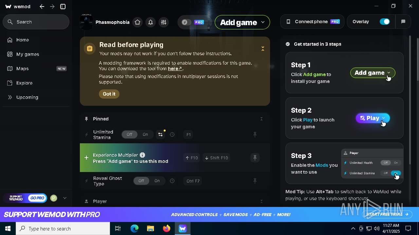Click the Go PRO support button
This screenshot has width=419, height=235.
click(x=37, y=198)
